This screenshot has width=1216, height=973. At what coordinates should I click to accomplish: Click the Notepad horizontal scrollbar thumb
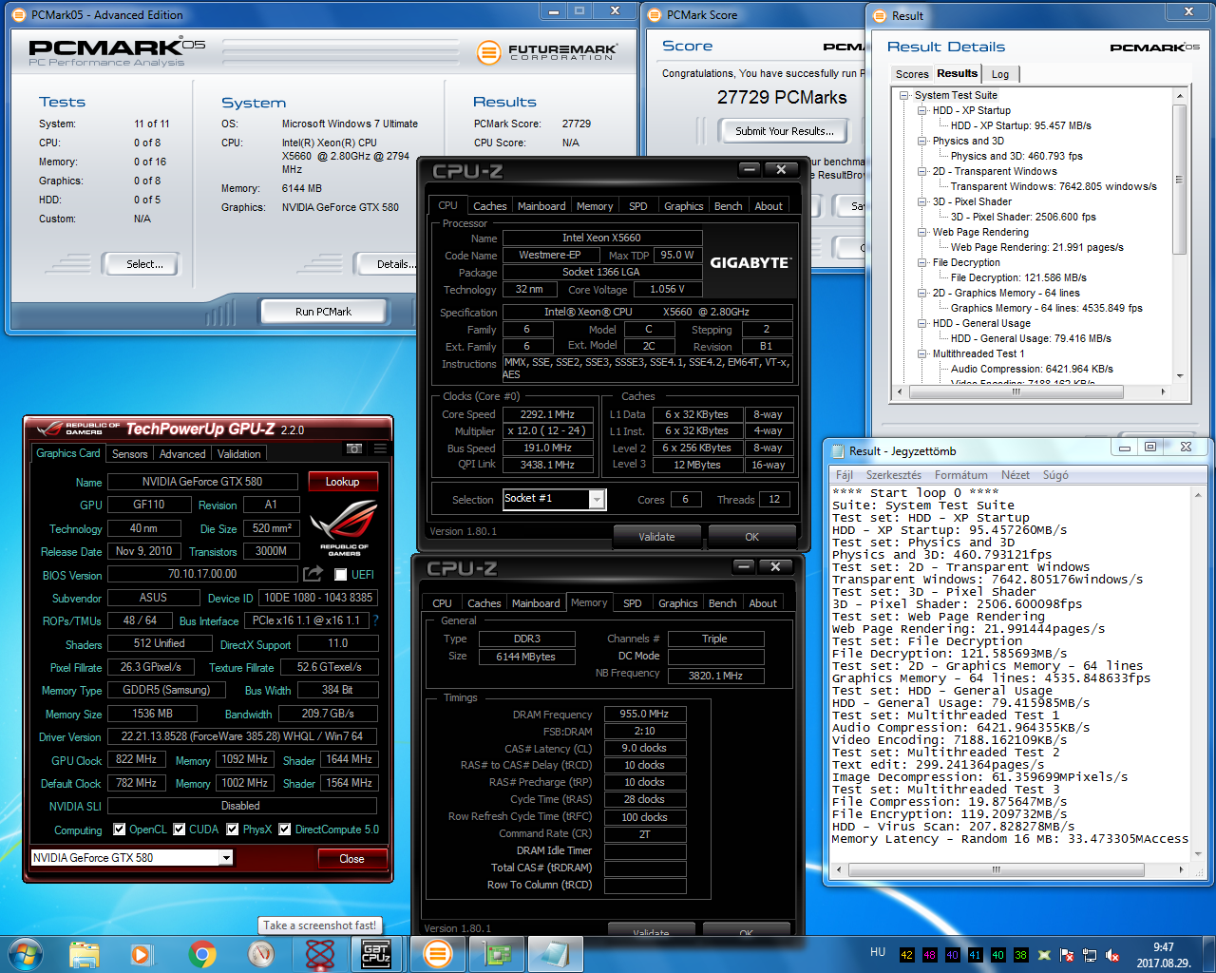[x=996, y=869]
